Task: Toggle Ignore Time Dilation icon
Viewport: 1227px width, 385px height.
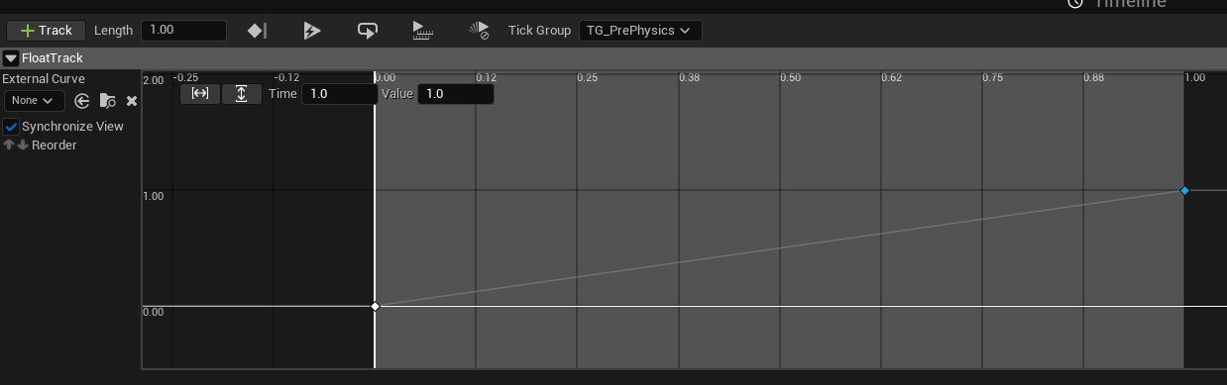Action: (x=479, y=31)
